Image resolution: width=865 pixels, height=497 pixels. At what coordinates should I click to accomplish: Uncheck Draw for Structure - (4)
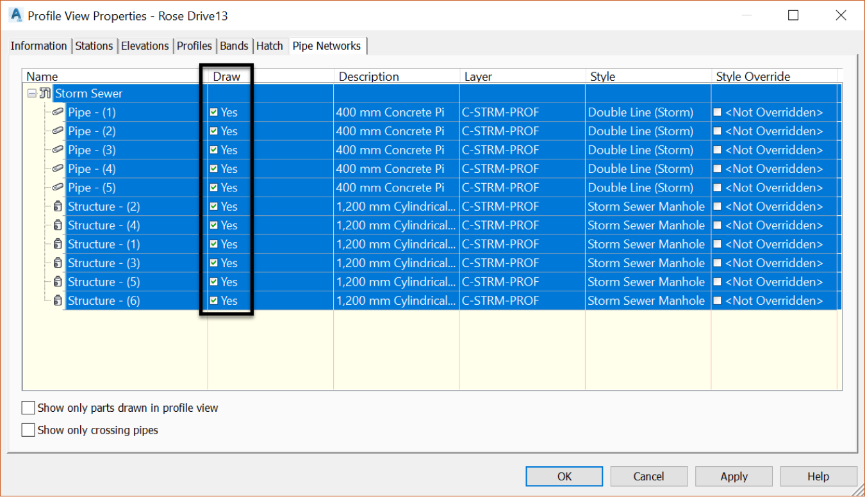point(214,225)
